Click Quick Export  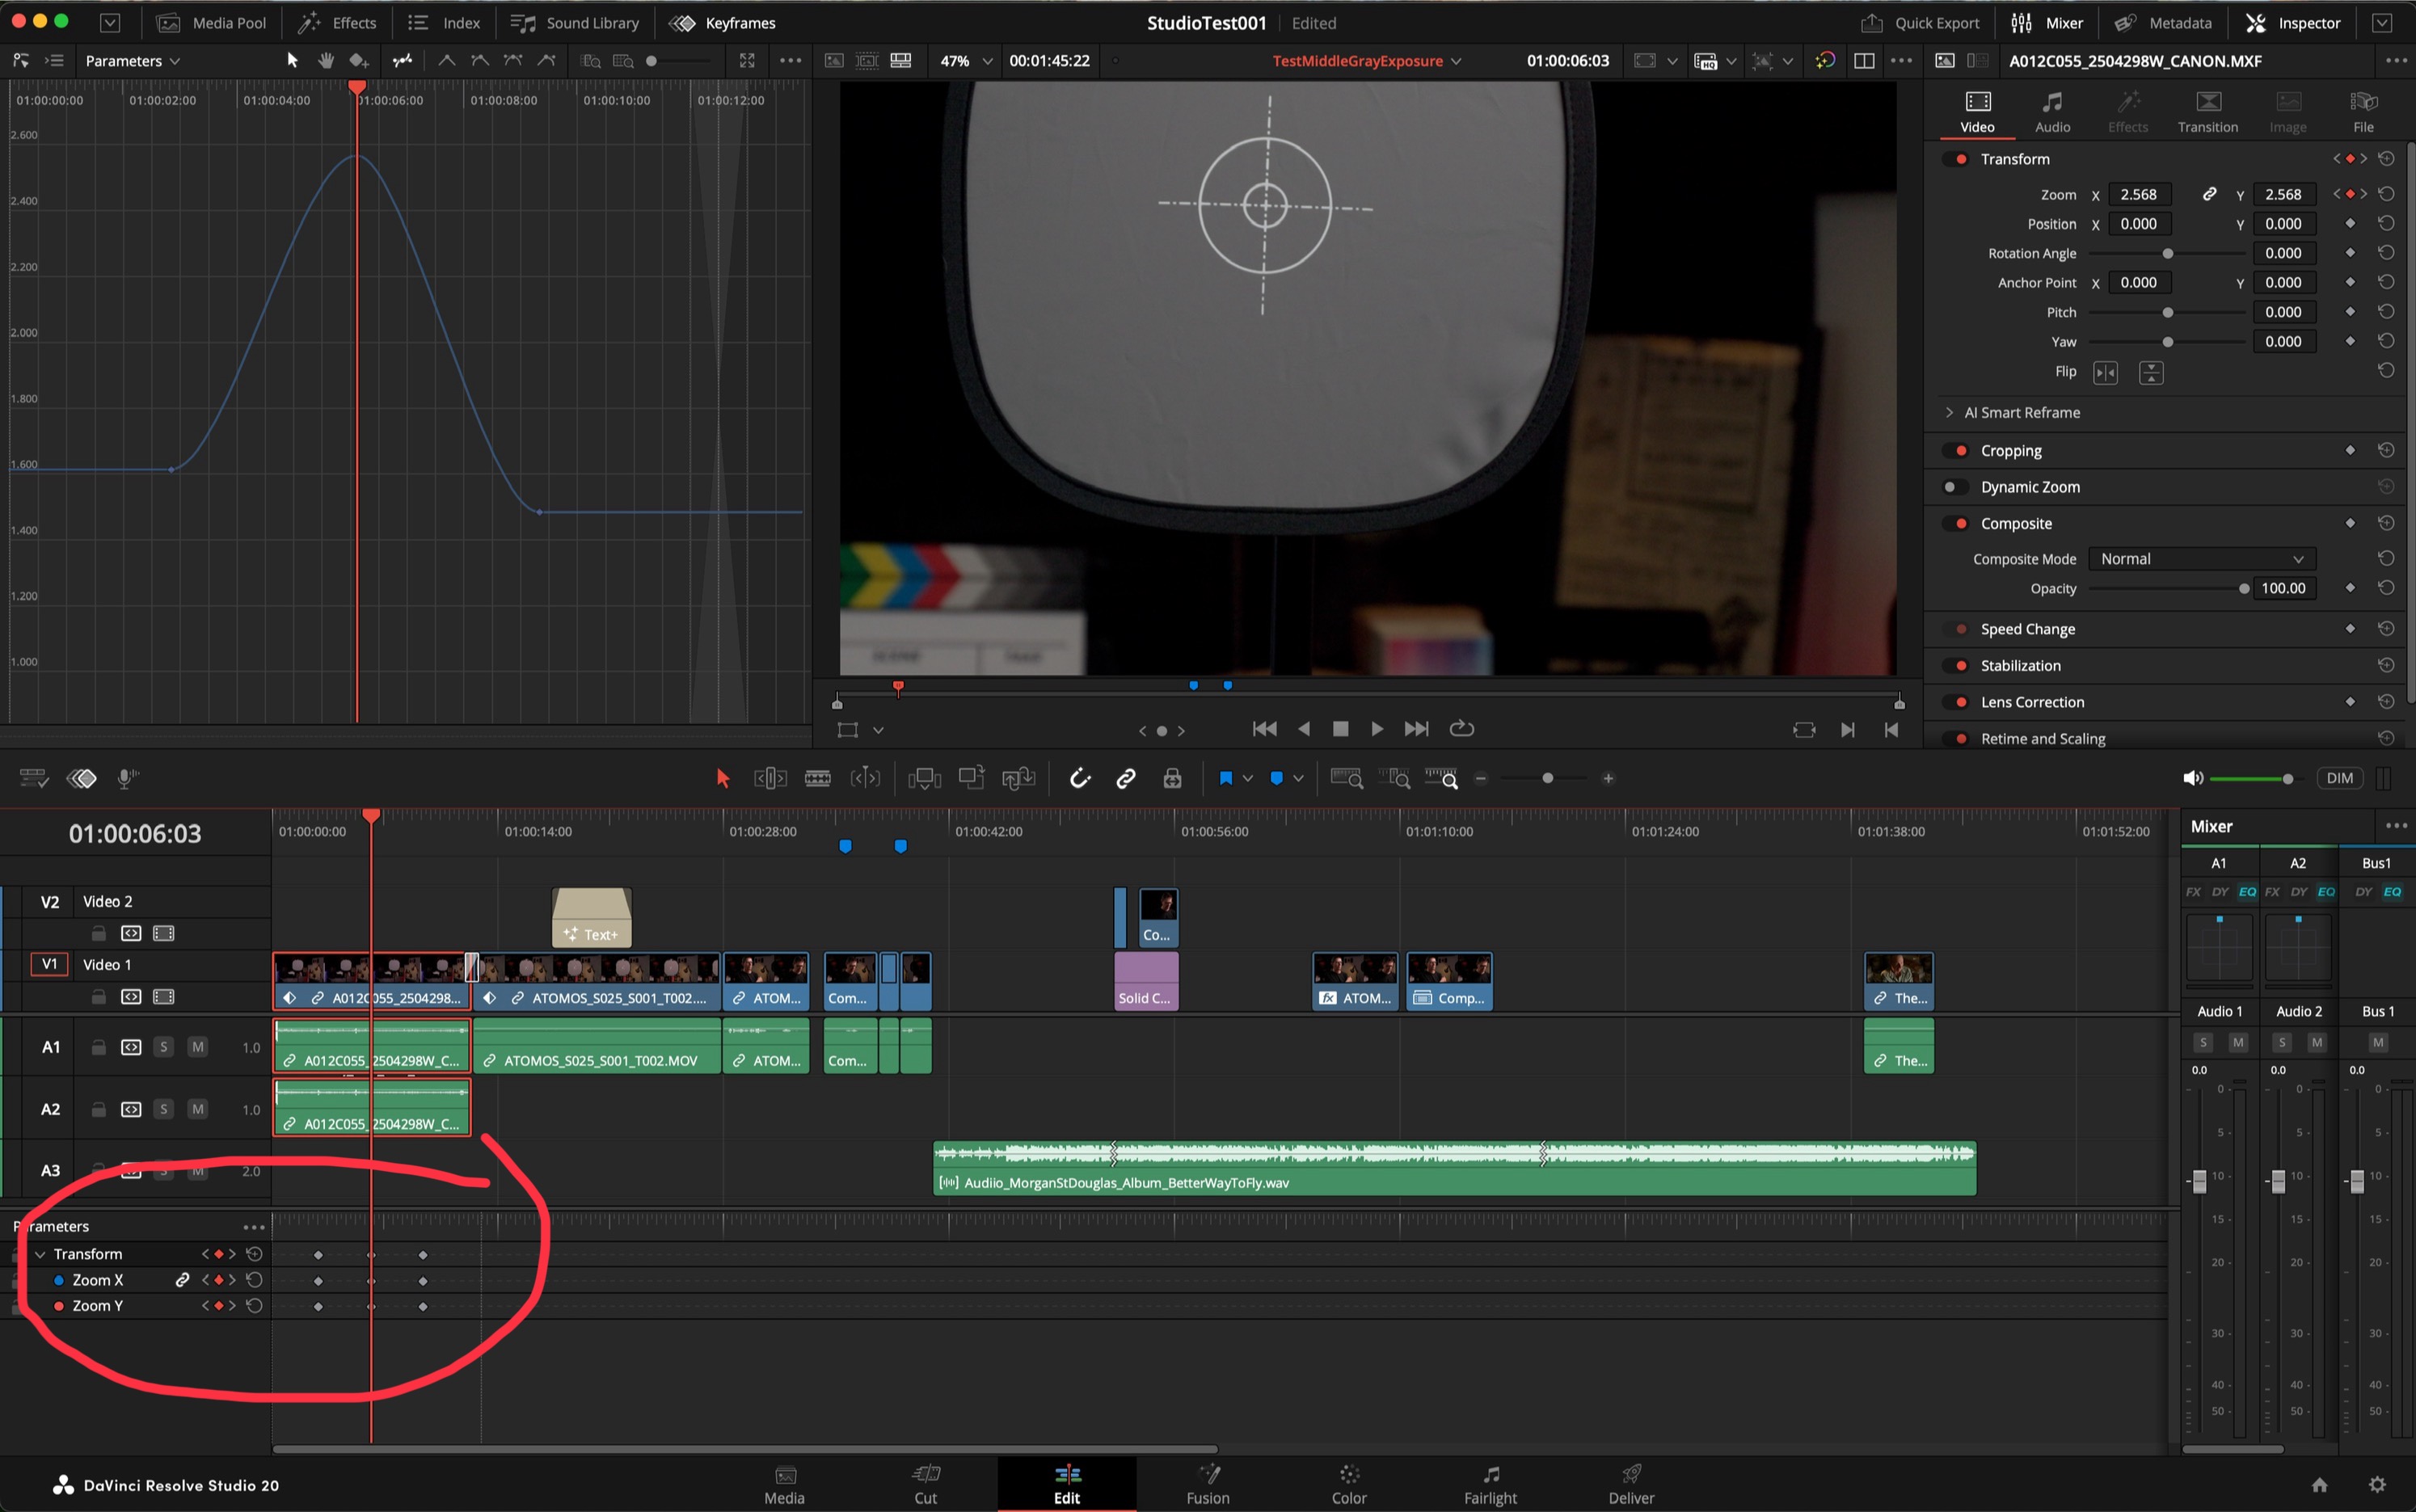coord(1920,22)
